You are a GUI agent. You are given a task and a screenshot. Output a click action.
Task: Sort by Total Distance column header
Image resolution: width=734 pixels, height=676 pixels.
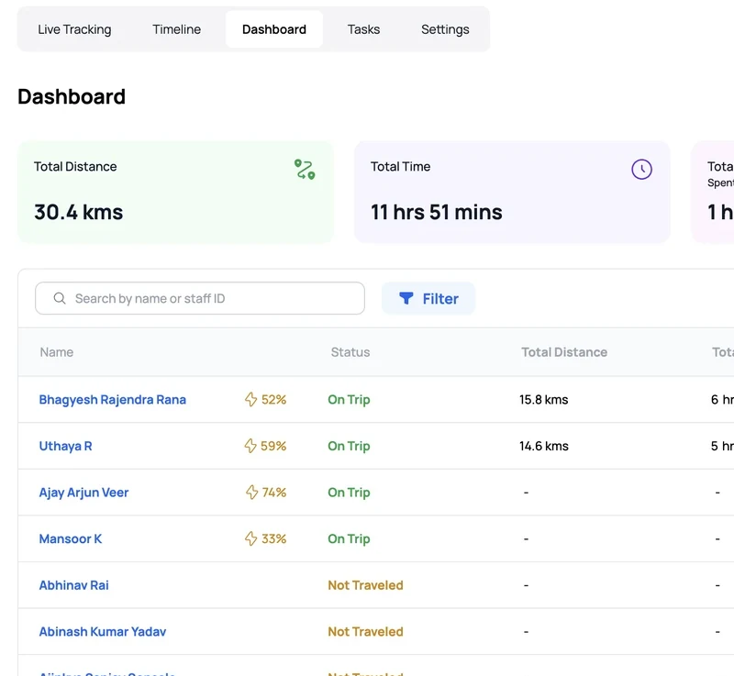564,352
